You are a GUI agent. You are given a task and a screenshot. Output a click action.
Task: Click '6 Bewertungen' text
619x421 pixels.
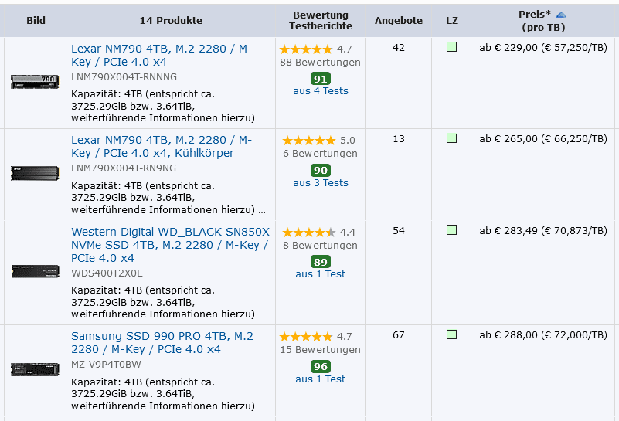[320, 154]
